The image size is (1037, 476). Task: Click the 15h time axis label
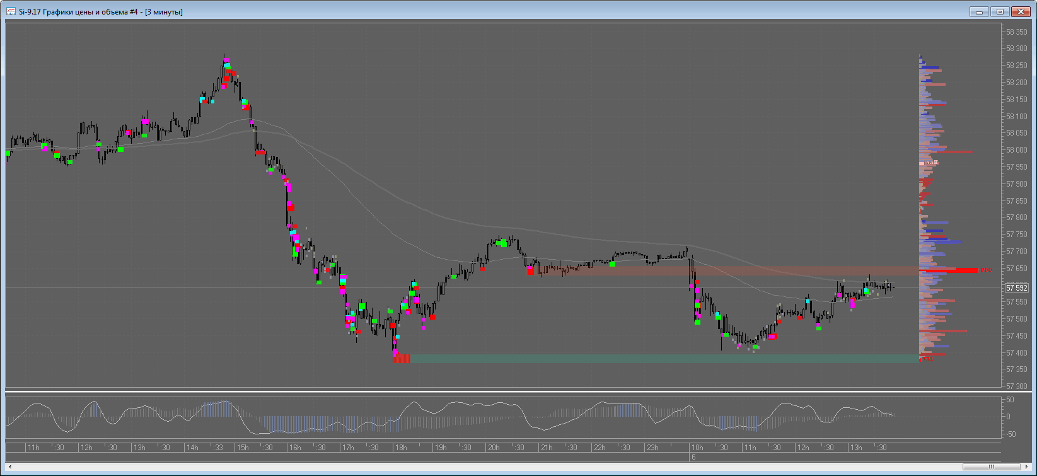241,448
